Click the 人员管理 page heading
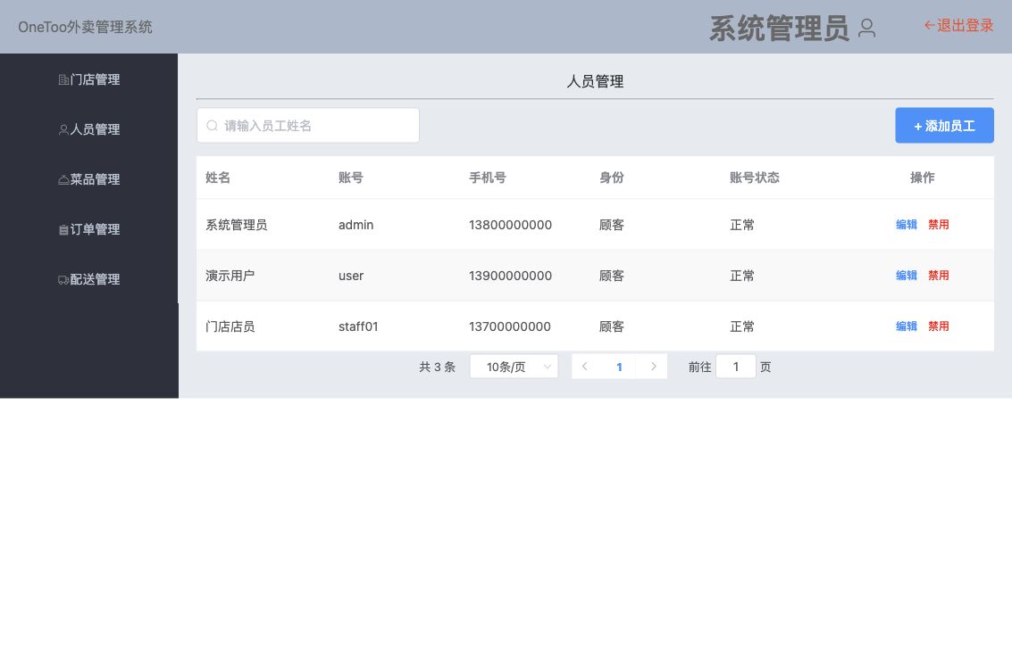This screenshot has width=1012, height=661. pos(595,81)
